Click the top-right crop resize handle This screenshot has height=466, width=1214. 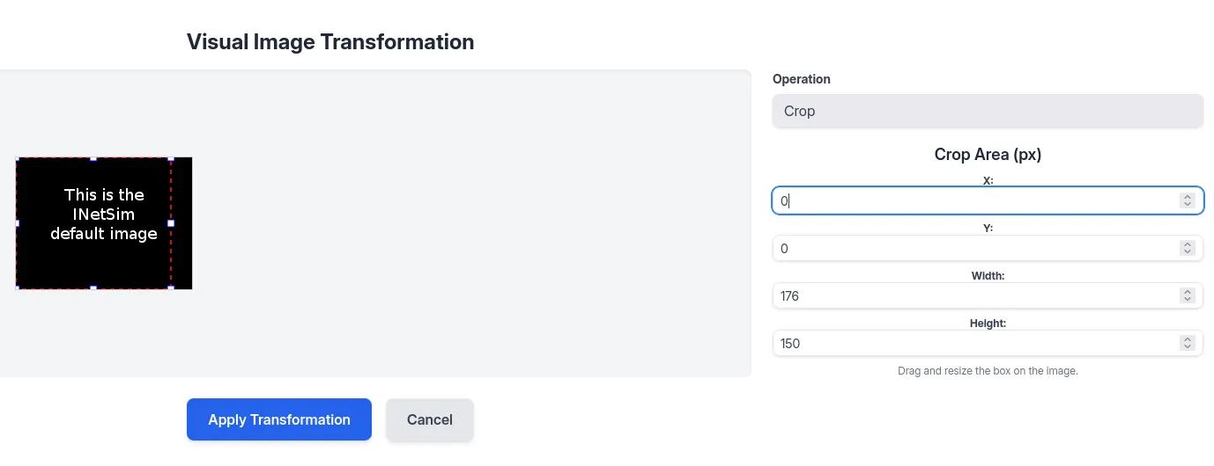(x=171, y=158)
